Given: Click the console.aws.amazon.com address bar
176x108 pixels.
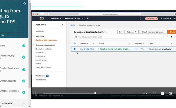Looking at the screenshot, I should tap(111, 14).
